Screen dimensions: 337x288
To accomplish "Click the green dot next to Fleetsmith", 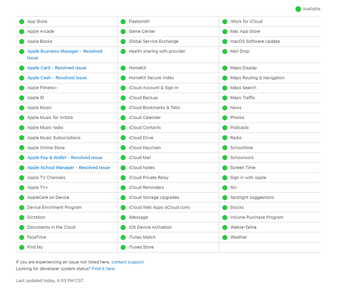I will [123, 22].
